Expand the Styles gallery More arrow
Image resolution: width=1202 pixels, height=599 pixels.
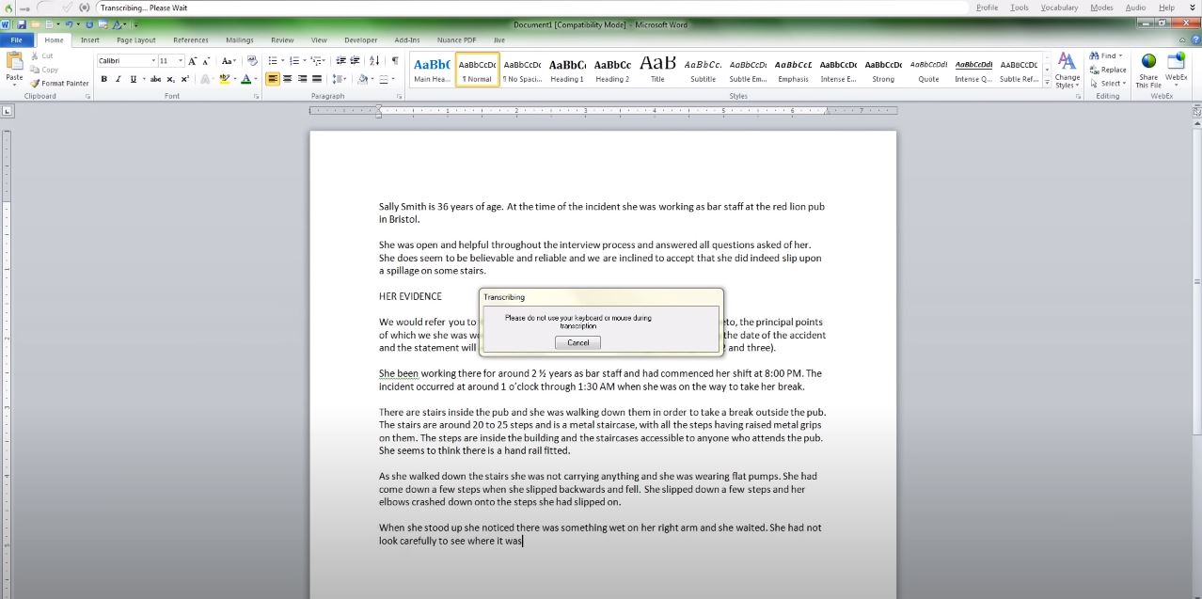click(1048, 83)
